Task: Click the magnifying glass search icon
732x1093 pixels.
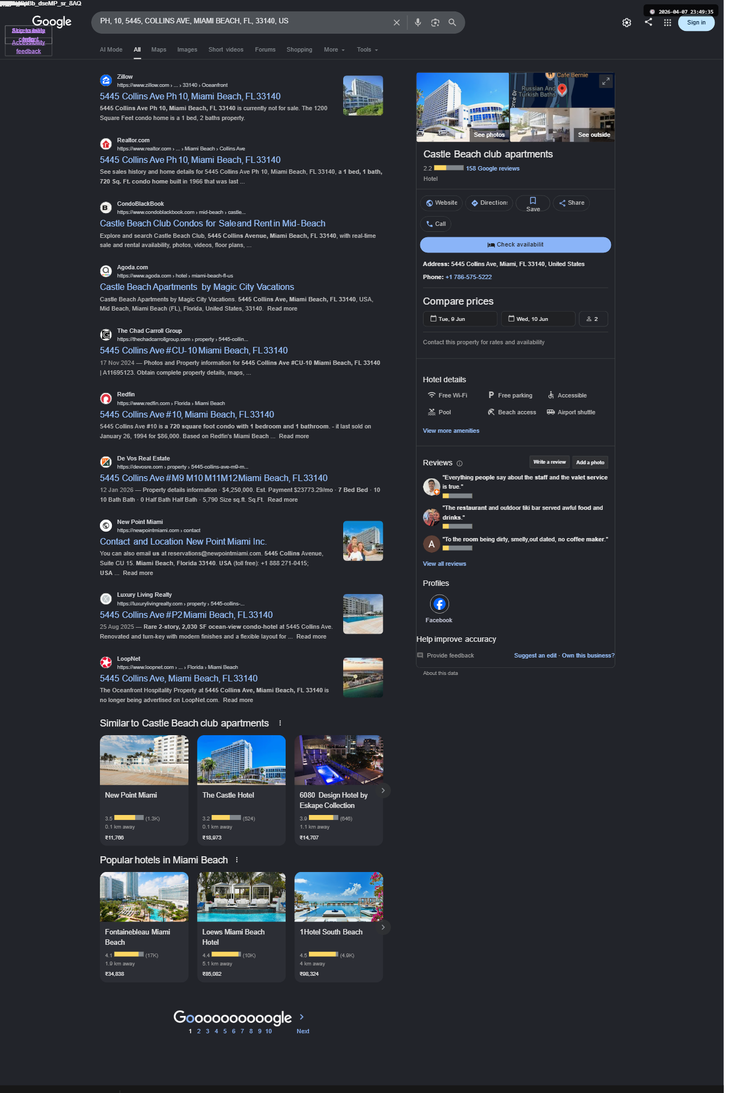Action: tap(452, 23)
